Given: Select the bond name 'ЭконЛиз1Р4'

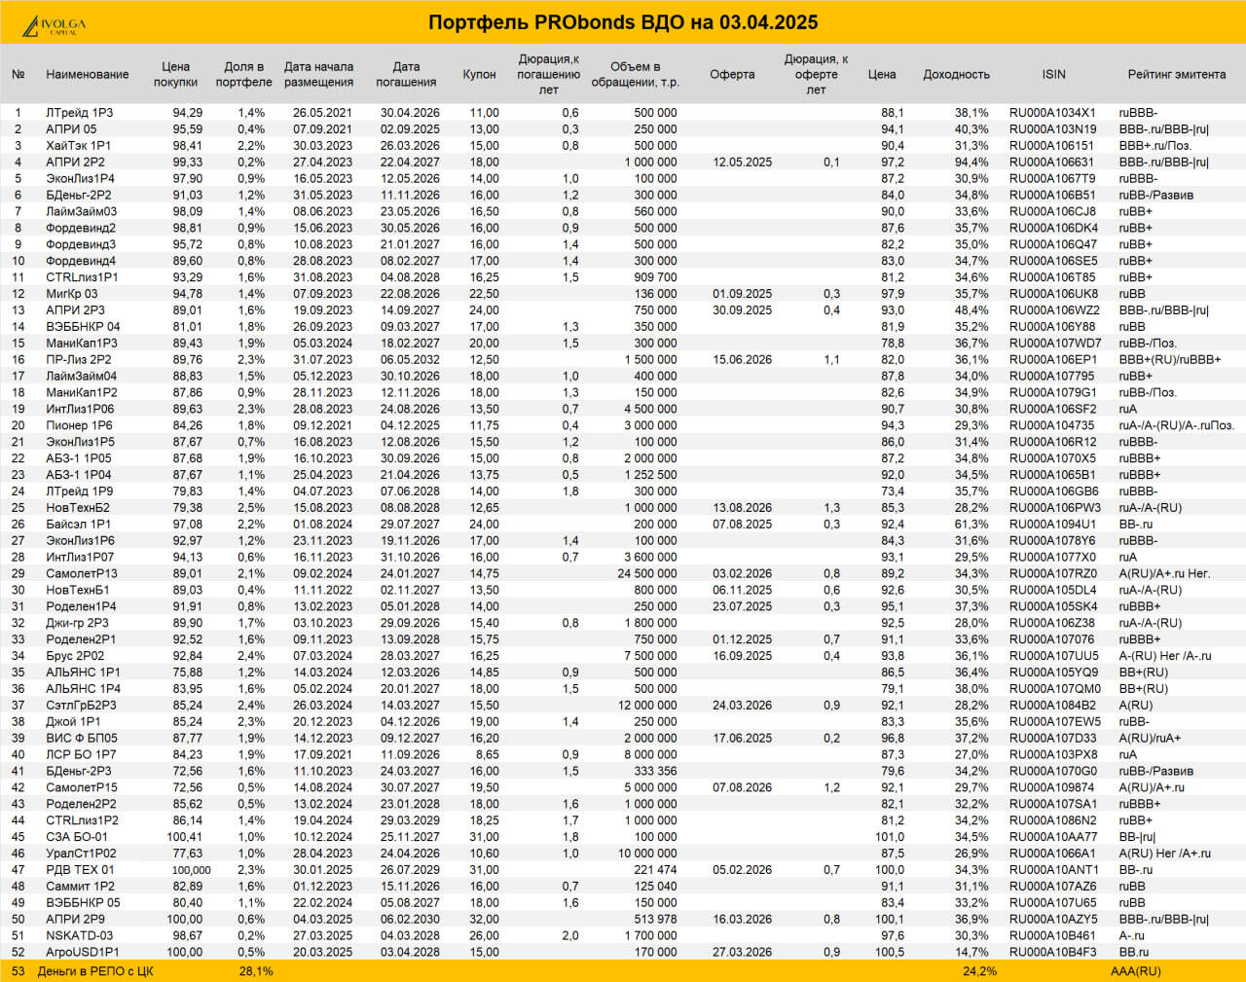Looking at the screenshot, I should [x=81, y=179].
